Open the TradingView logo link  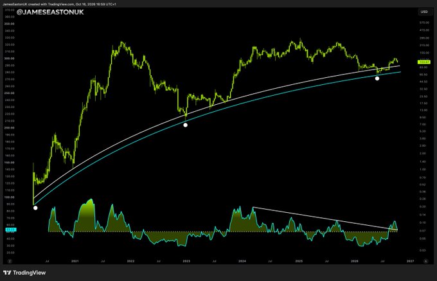click(24, 273)
